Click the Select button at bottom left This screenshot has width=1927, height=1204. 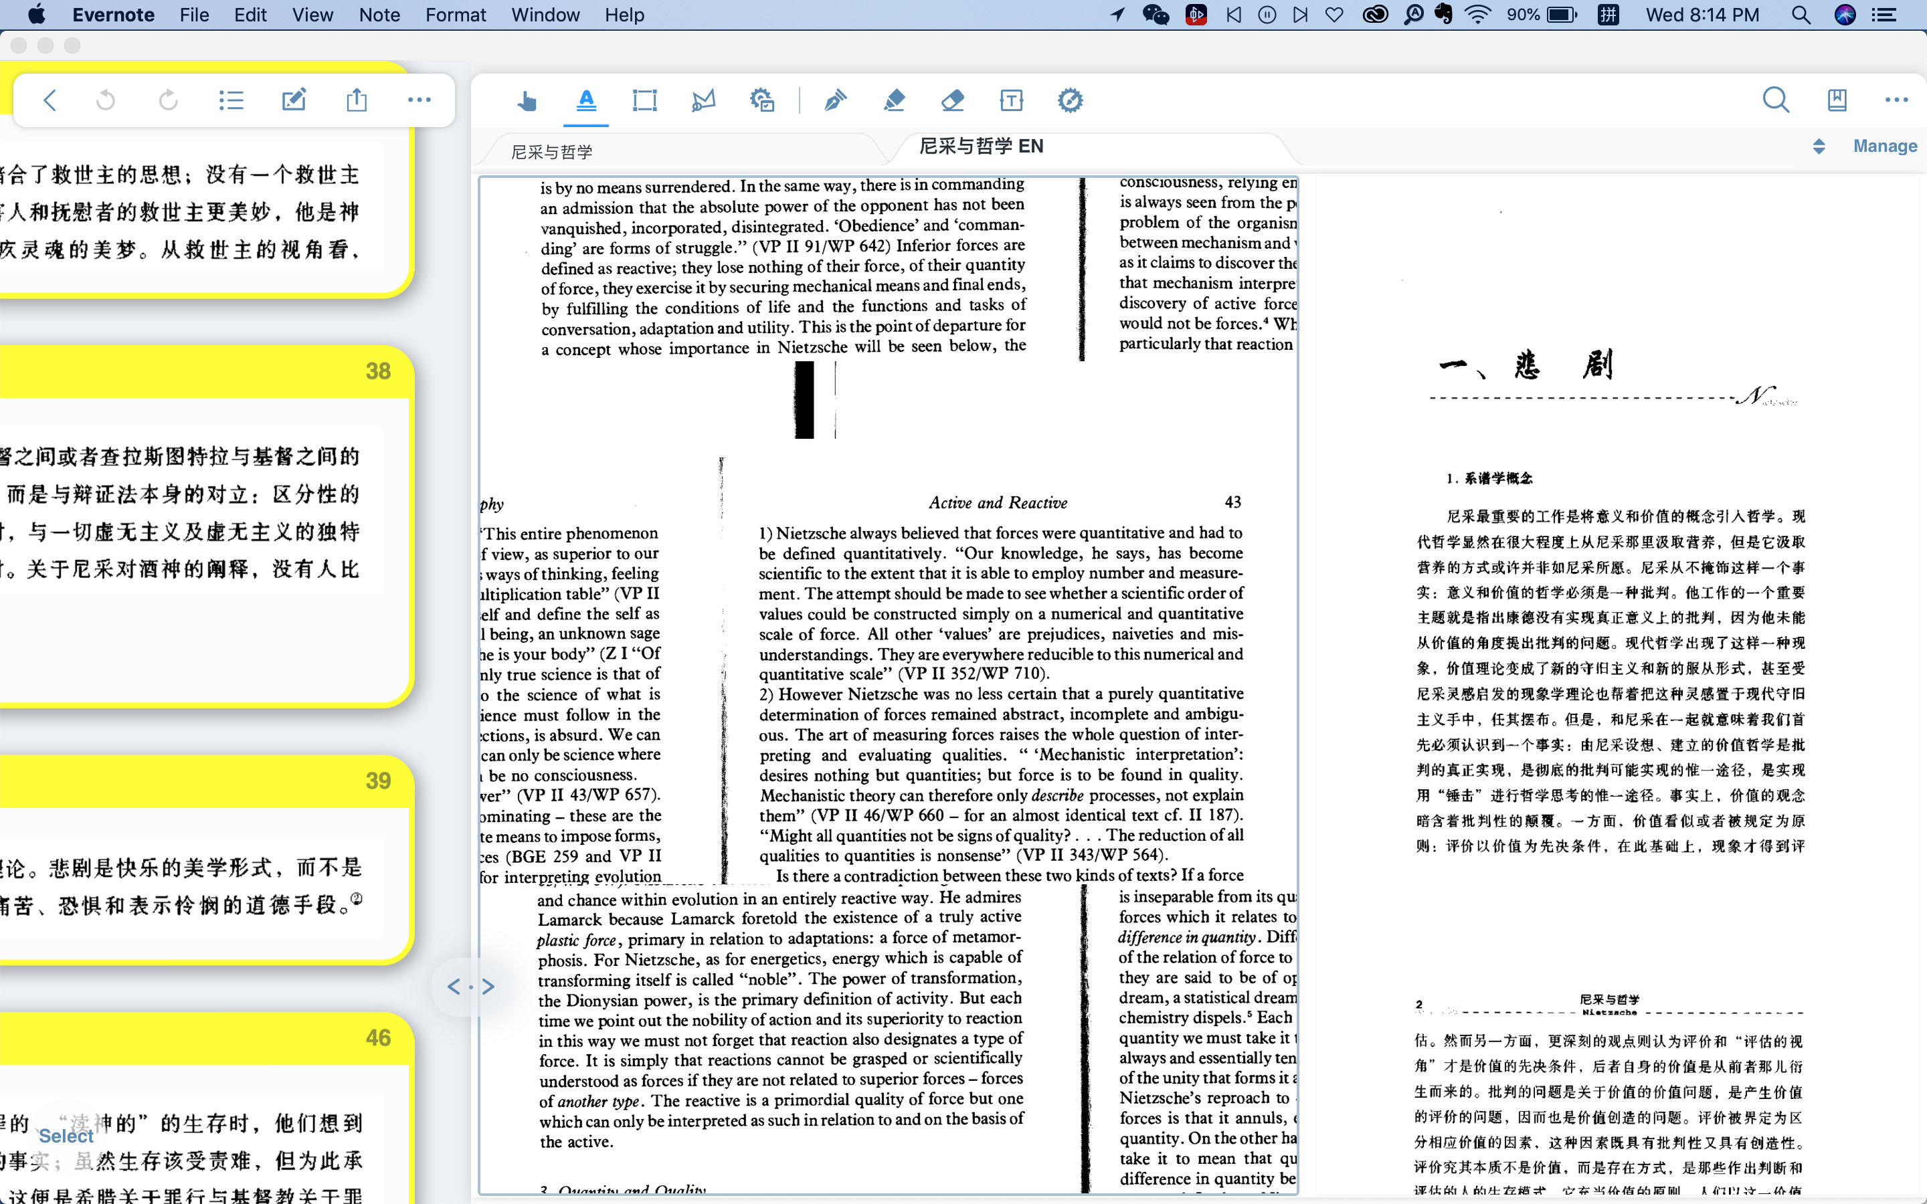66,1136
